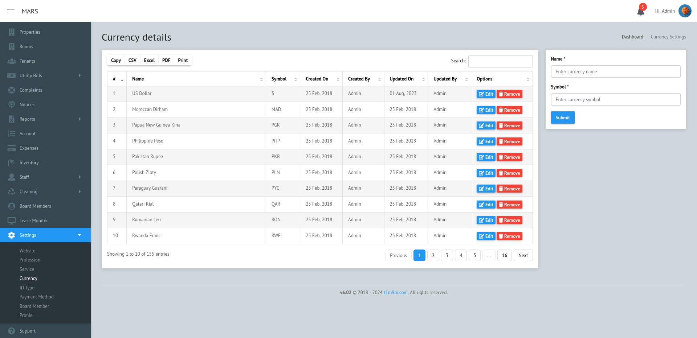The width and height of the screenshot is (697, 338).
Task: Collapse the Settings menu
Action: click(x=45, y=235)
